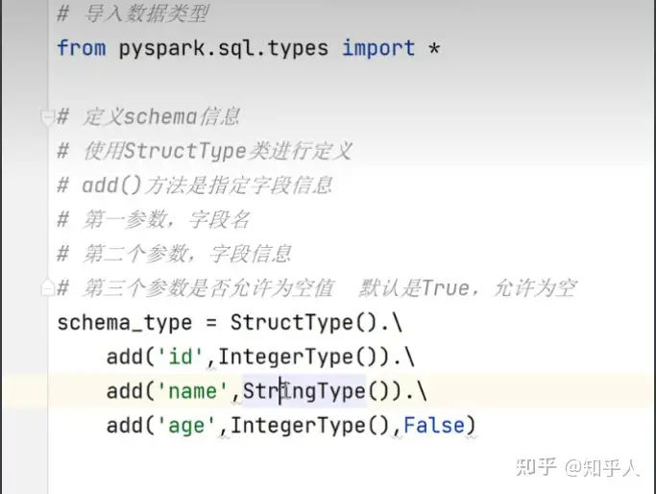This screenshot has width=656, height=494.
Task: Click the 知乎 @知乎人 watermark
Action: click(576, 468)
